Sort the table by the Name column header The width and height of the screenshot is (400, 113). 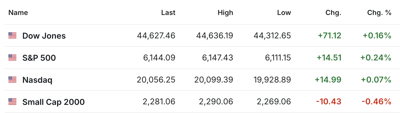click(x=18, y=13)
